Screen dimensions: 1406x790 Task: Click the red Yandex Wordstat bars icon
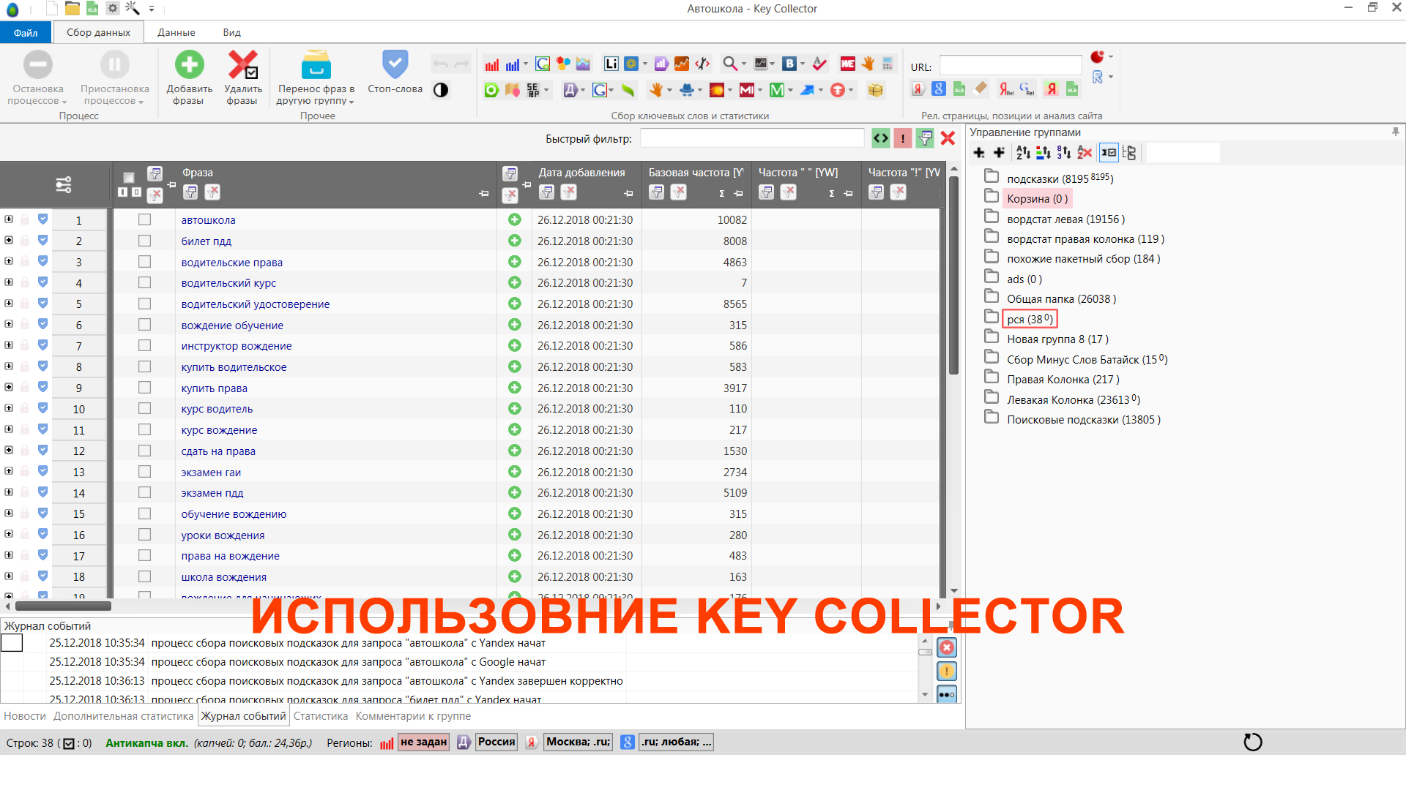[x=492, y=64]
